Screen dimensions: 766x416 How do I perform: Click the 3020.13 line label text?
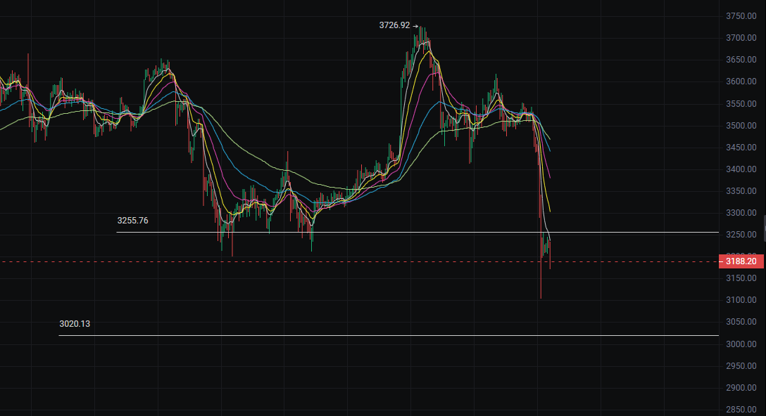click(x=75, y=325)
